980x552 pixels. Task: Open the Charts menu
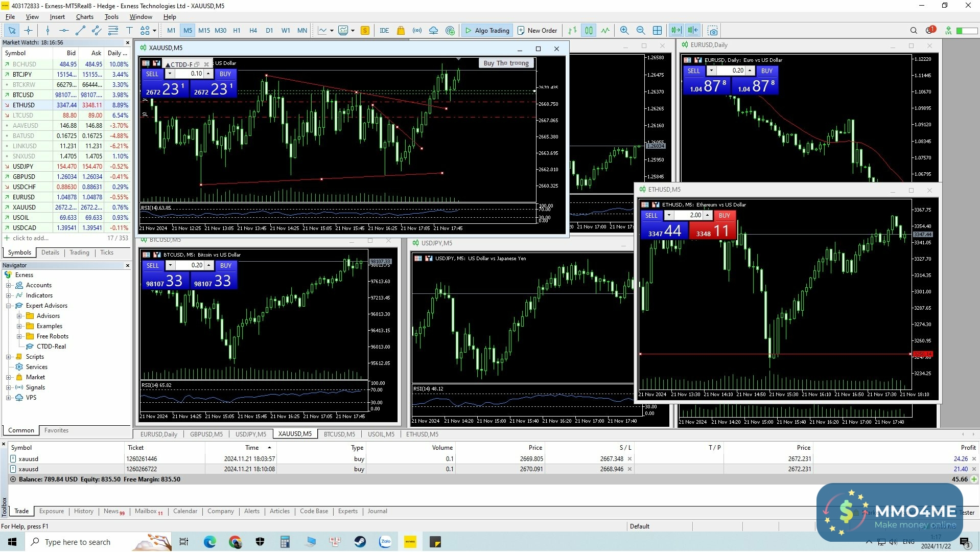pos(84,17)
